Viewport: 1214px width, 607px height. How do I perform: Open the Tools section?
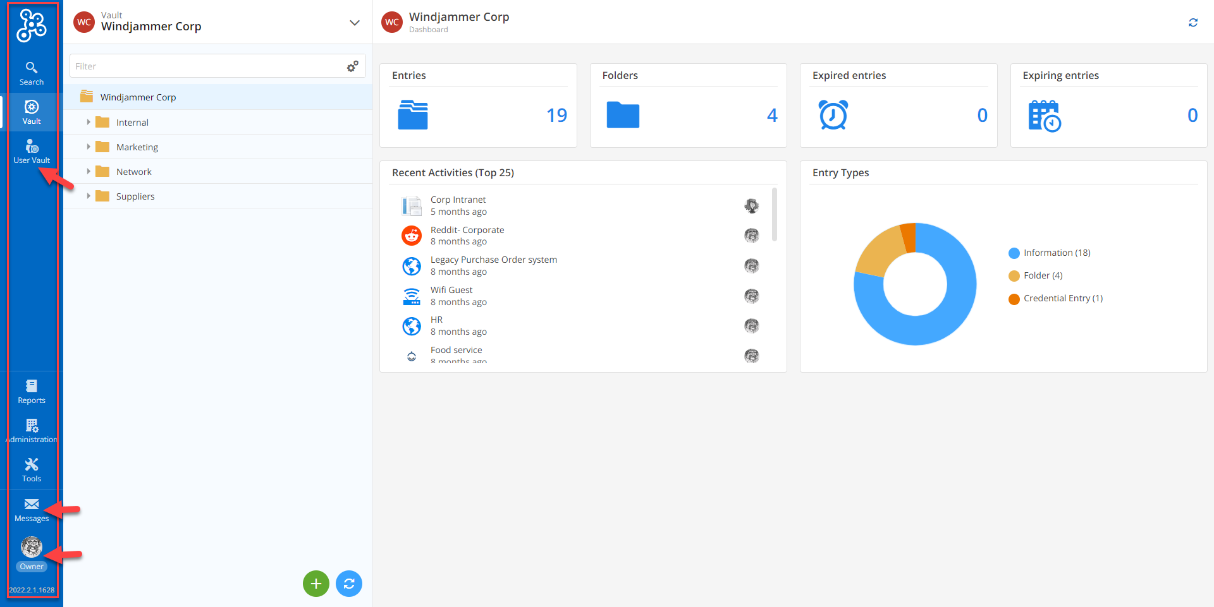coord(31,469)
